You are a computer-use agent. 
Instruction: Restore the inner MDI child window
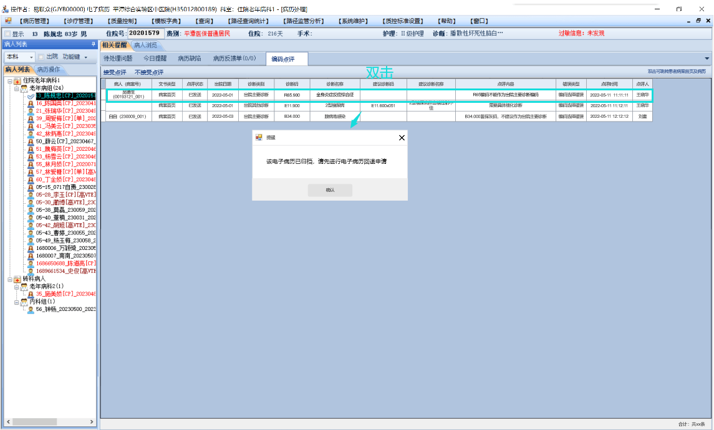coord(698,21)
